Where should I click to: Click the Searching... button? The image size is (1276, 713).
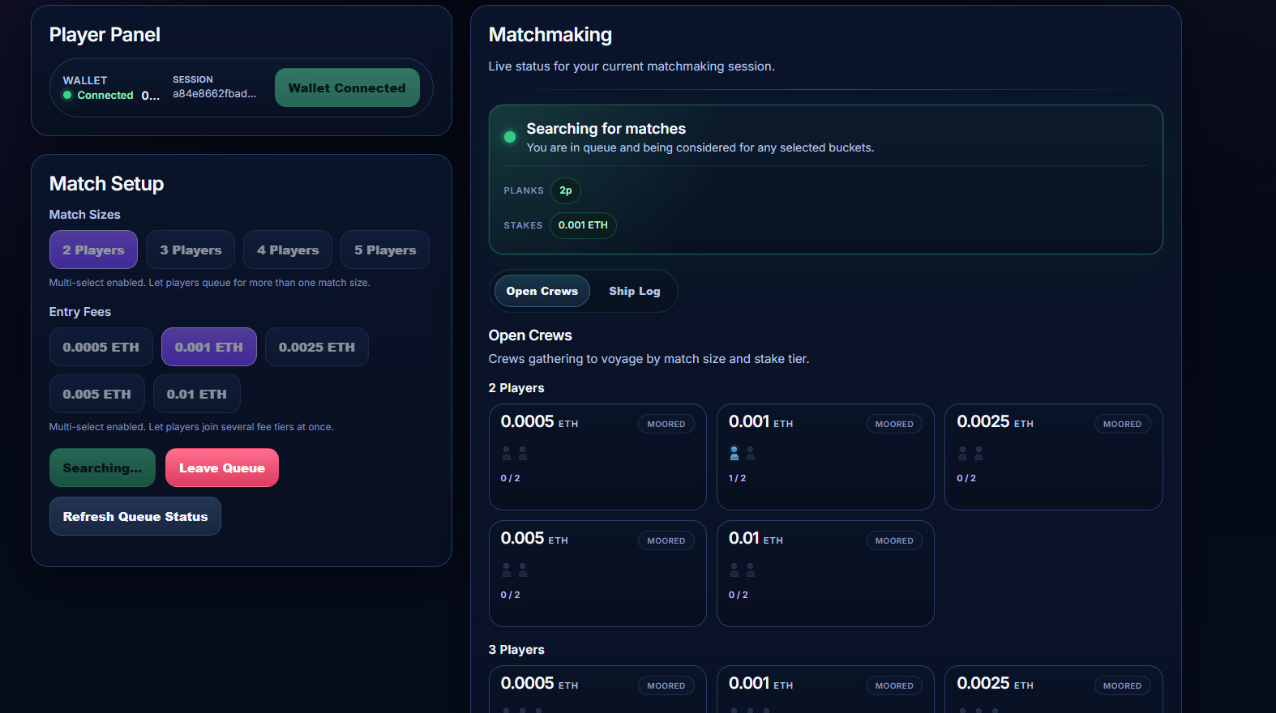tap(102, 468)
